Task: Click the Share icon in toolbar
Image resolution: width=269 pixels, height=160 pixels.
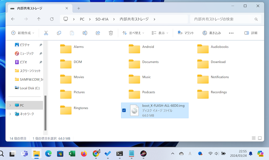Action: point(98,33)
